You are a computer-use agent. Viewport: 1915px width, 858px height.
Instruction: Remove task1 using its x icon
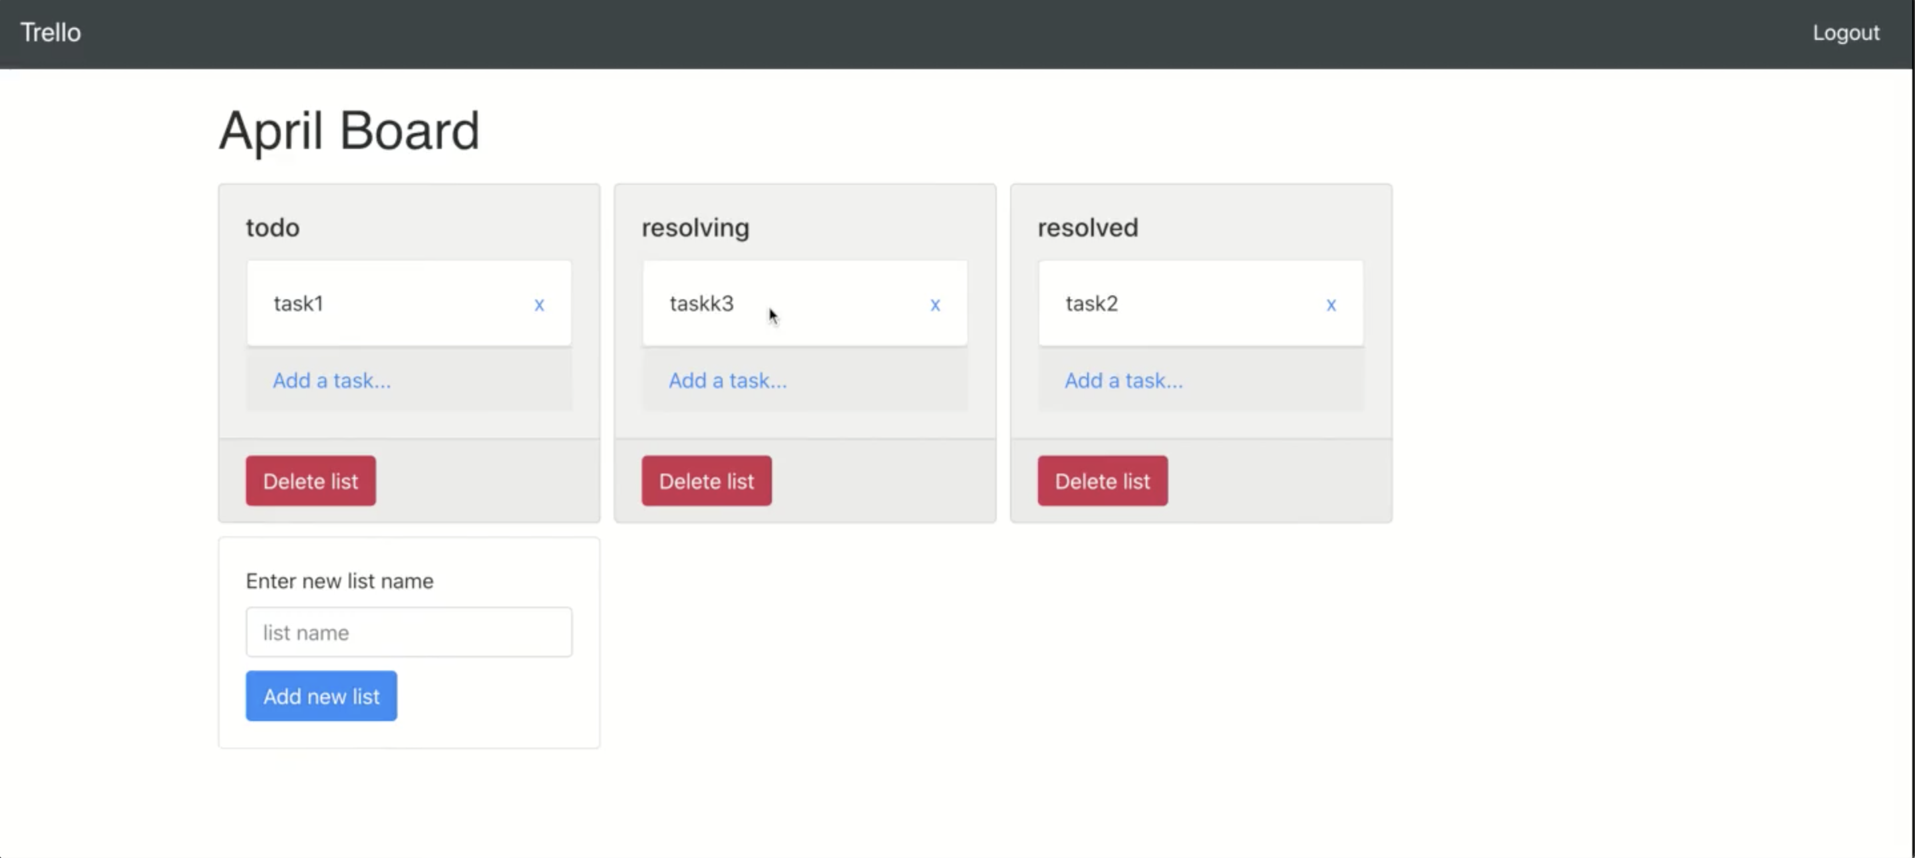(x=539, y=305)
